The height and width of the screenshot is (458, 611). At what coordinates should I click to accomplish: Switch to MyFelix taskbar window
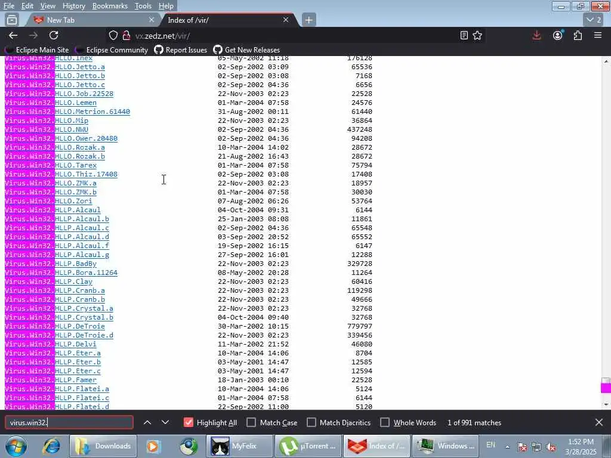point(241,446)
